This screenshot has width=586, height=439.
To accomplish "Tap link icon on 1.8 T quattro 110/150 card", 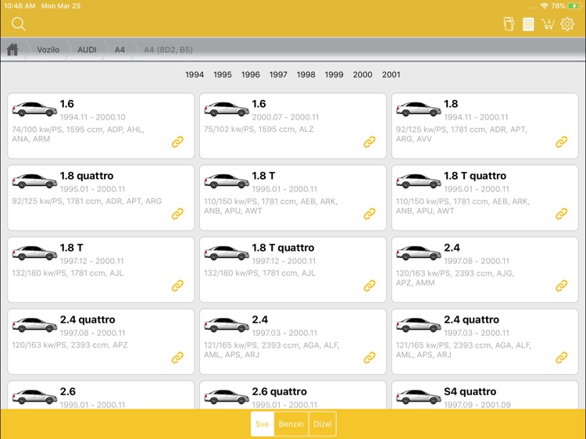I will click(x=561, y=214).
